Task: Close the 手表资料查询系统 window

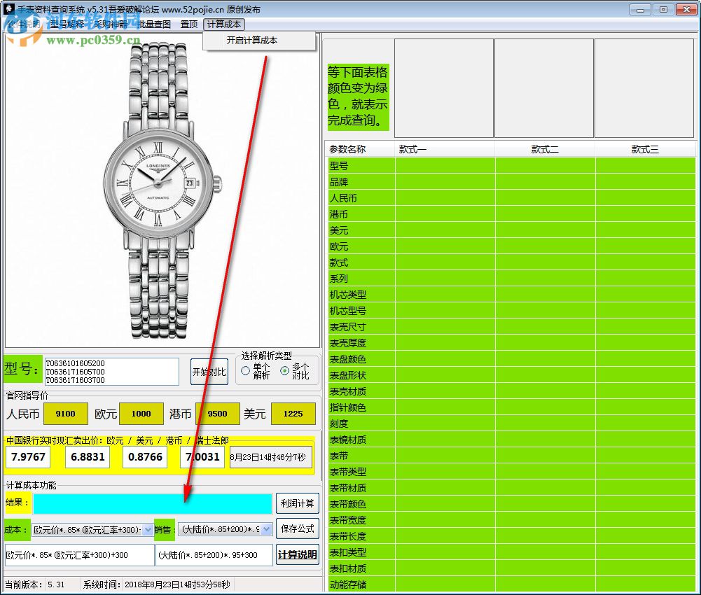Action: pyautogui.click(x=686, y=9)
